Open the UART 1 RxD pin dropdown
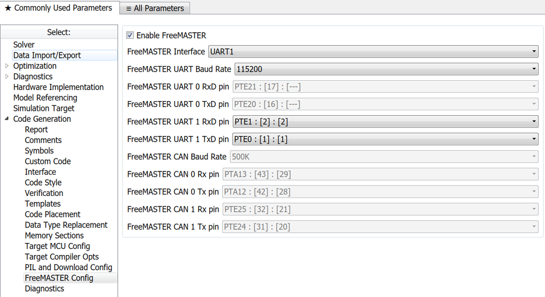The image size is (545, 297). tap(385, 122)
